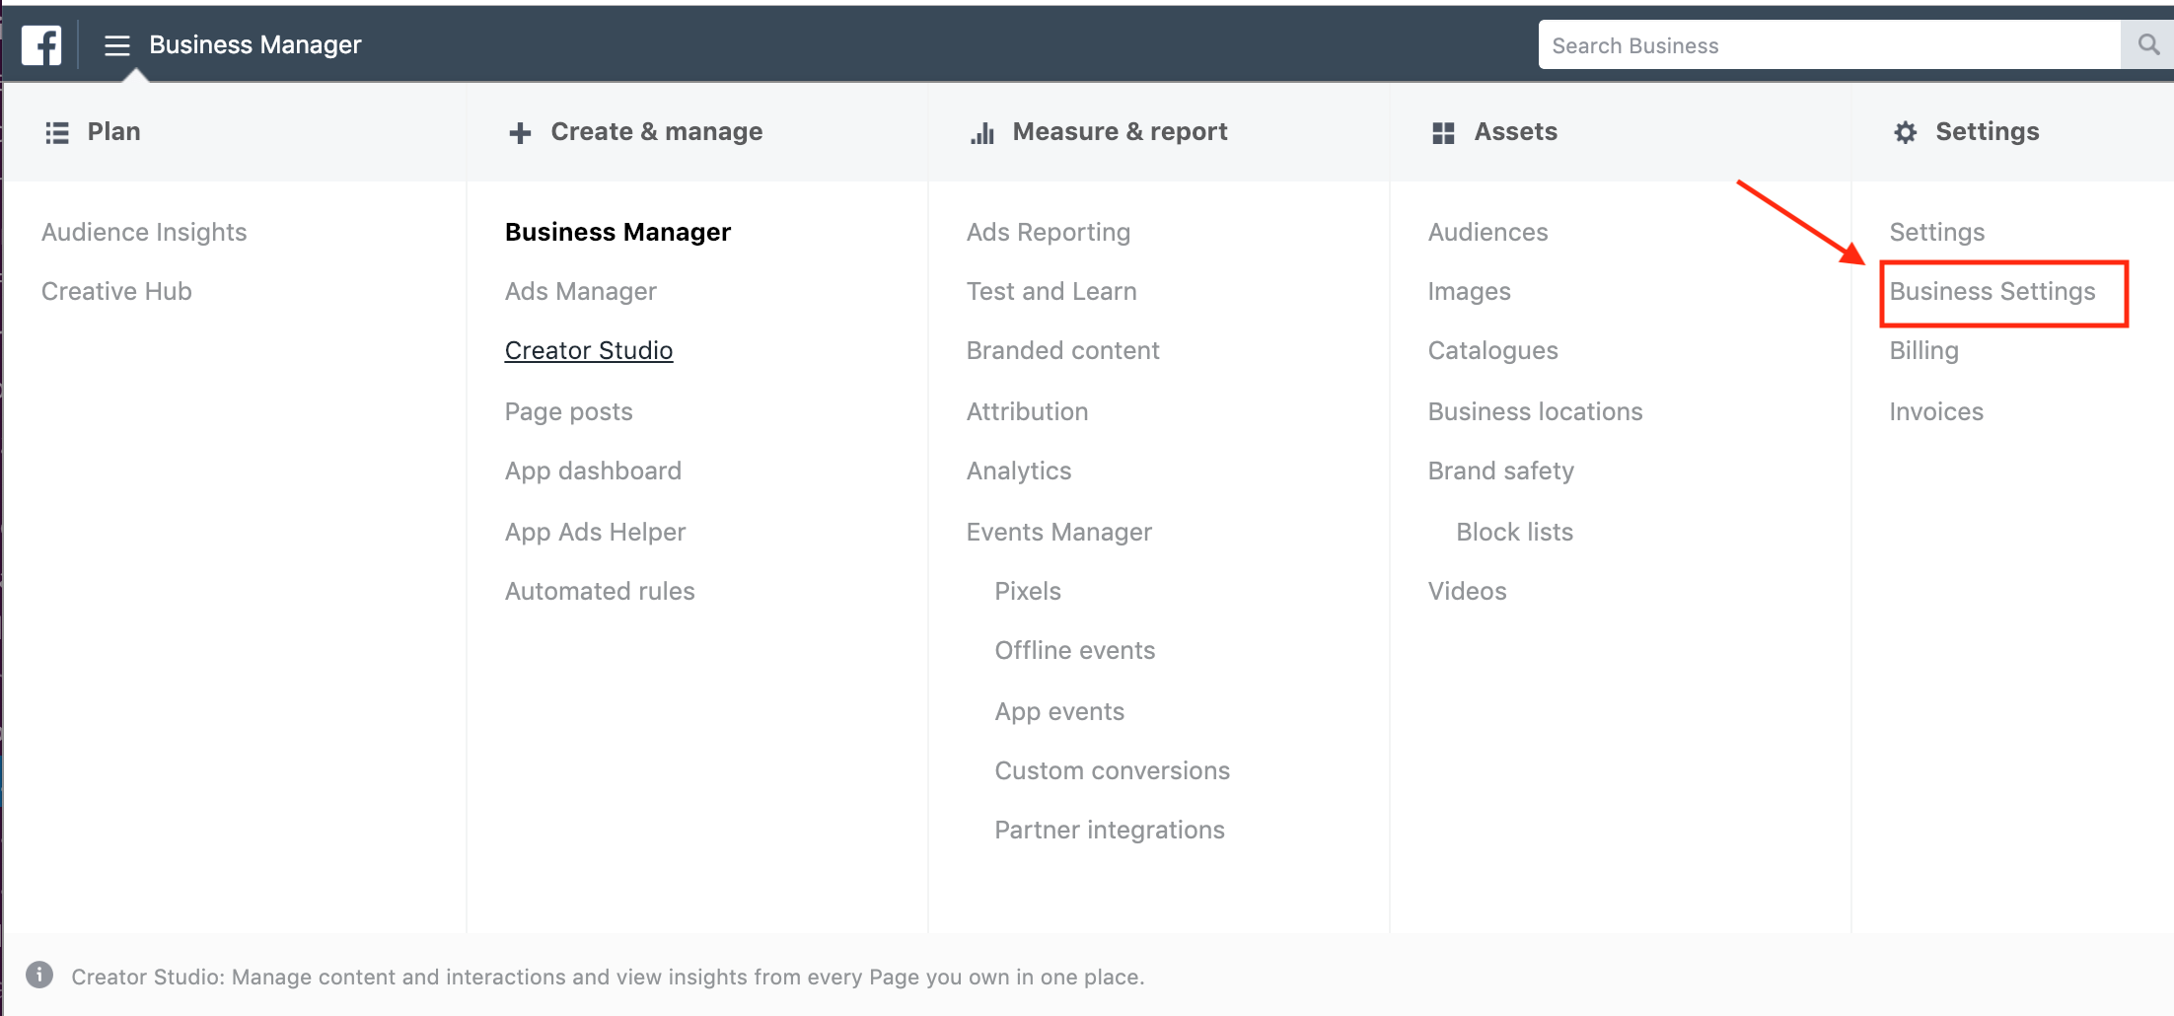The width and height of the screenshot is (2174, 1016).
Task: Click the Business Manager title in top bar
Action: tap(254, 45)
